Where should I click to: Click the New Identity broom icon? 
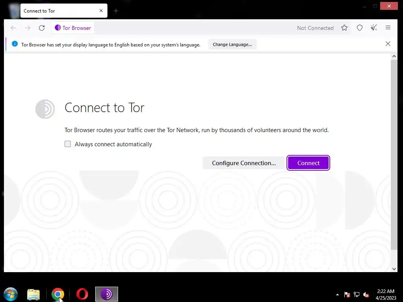[x=374, y=28]
